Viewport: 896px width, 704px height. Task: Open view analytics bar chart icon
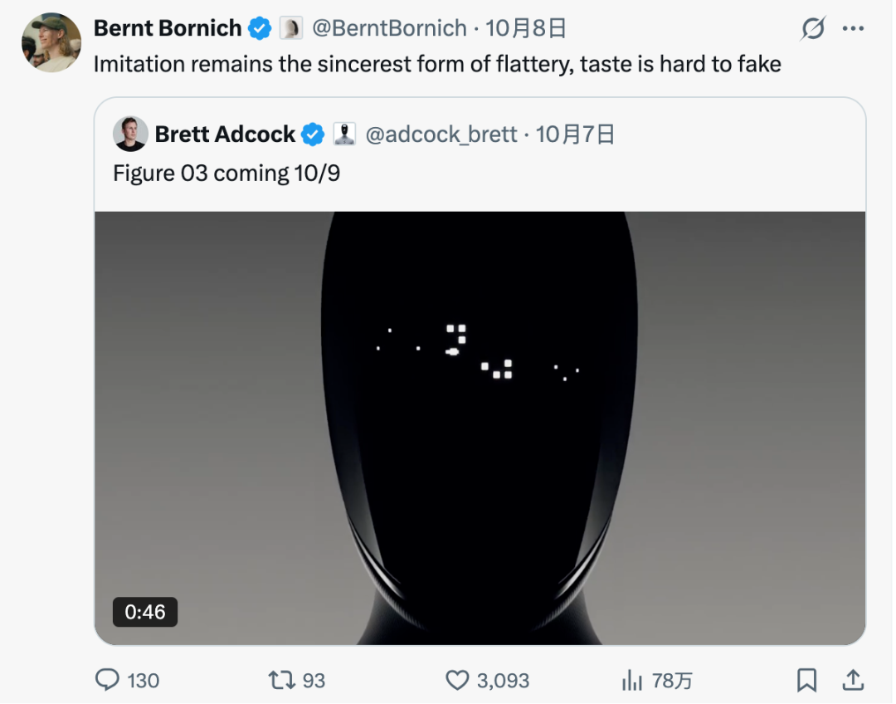(632, 681)
